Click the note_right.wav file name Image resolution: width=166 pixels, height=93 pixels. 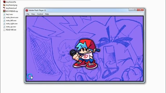(x=12, y=24)
